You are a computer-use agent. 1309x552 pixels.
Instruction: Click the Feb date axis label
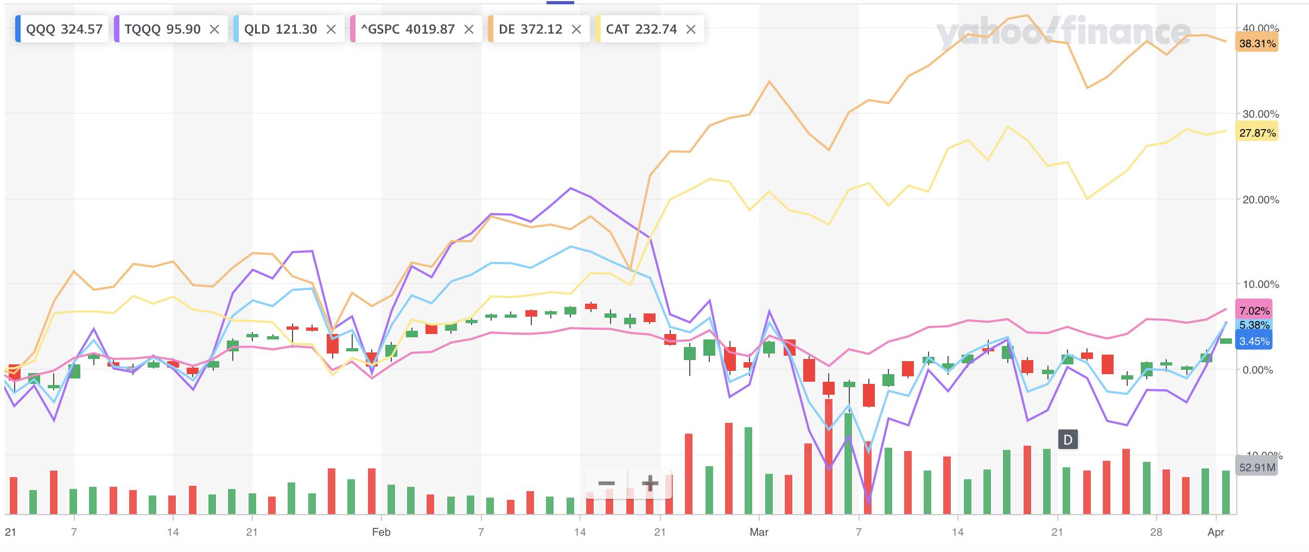pos(381,532)
